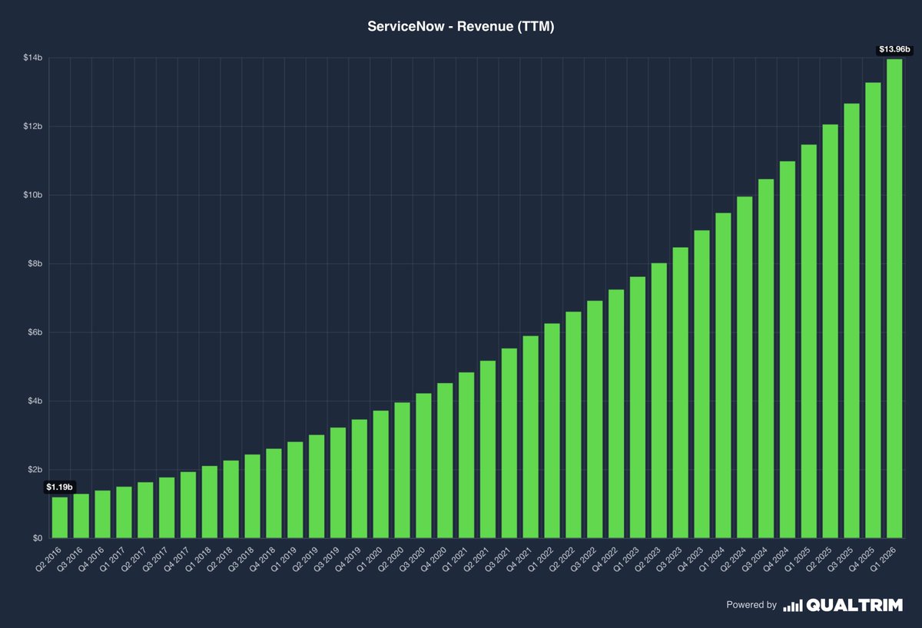Viewport: 922px width, 628px height.
Task: Select the Q4 2022 revenue bar
Action: coord(616,414)
